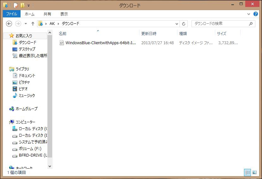This screenshot has width=262, height=179.
Task: Switch to details view in status bar
Action: [247, 172]
